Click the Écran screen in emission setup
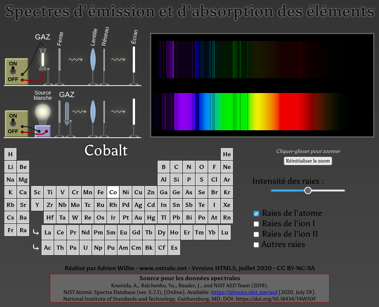Image resolution: width=379 pixels, height=307 pixels. coord(134,60)
